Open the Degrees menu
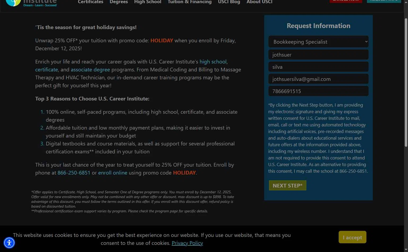The height and width of the screenshot is (252, 408). (119, 2)
